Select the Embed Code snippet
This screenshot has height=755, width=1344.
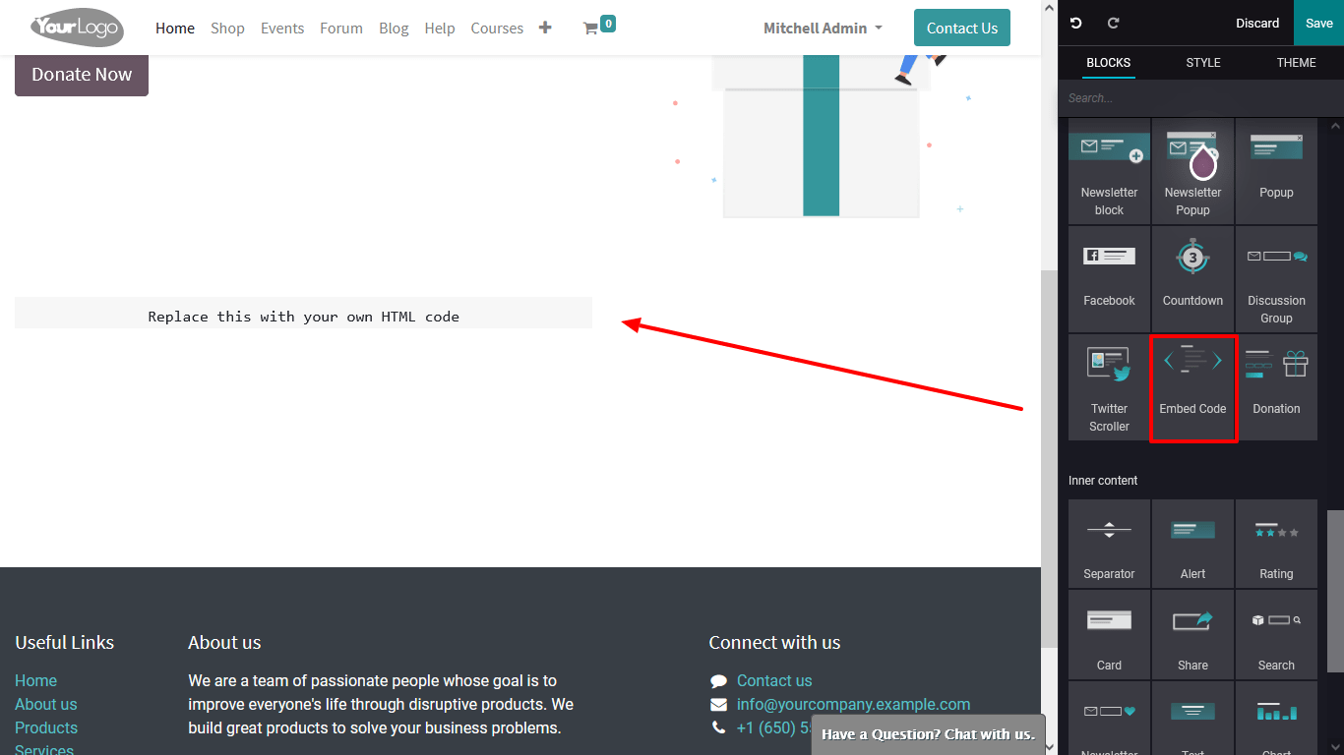point(1192,387)
